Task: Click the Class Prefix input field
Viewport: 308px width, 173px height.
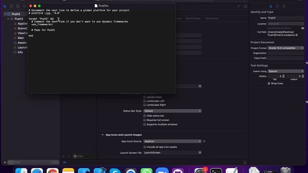Action: (285, 58)
